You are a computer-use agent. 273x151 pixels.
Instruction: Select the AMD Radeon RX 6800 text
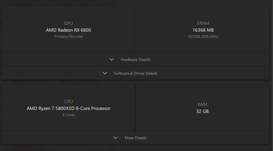click(x=69, y=30)
